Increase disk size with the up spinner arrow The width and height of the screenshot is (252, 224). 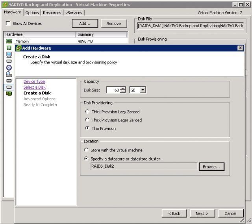tap(123, 88)
